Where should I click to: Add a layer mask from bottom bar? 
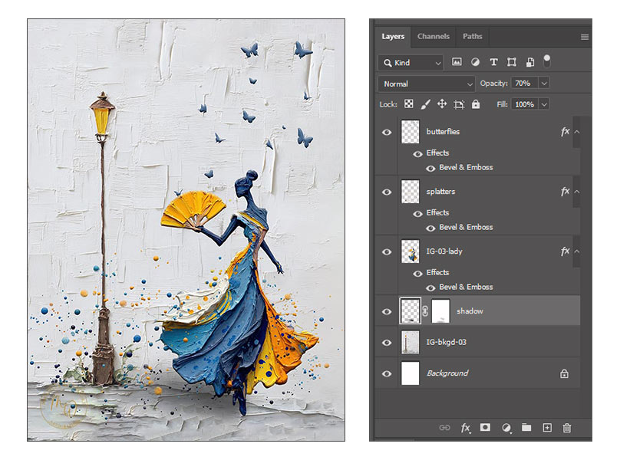[x=485, y=428]
